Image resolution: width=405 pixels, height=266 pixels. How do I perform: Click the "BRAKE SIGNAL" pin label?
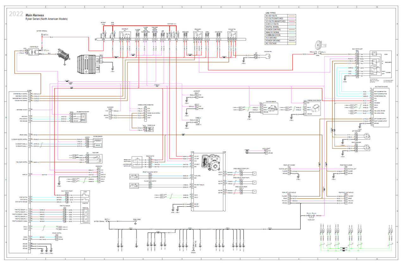tap(23, 135)
